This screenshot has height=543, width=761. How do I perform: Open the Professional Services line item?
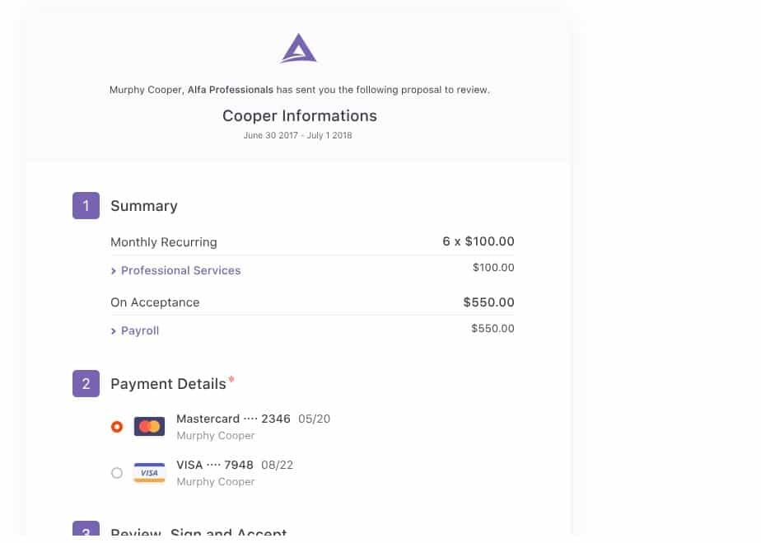pos(180,270)
